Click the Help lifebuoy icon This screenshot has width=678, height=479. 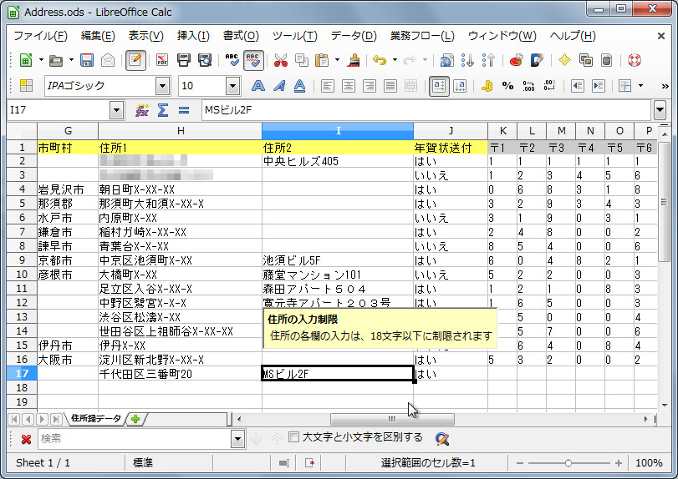[635, 60]
